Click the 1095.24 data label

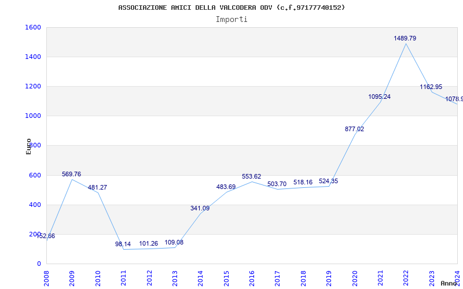(x=379, y=97)
